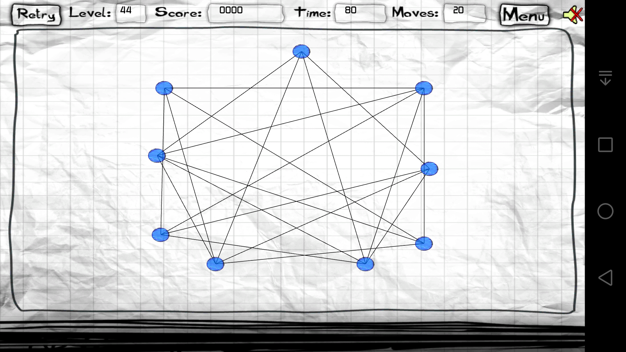
Task: Click the top center node
Action: coord(301,51)
